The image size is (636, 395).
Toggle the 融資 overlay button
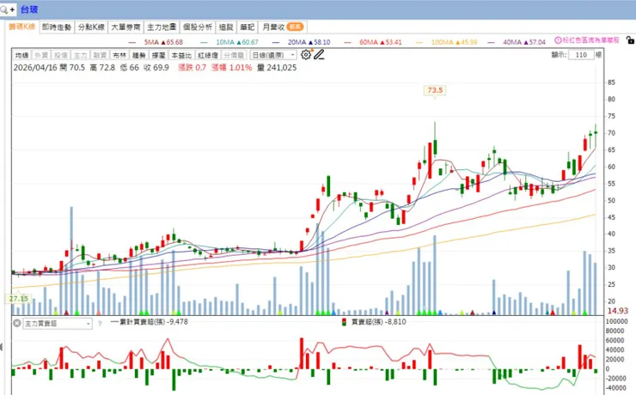coord(100,55)
